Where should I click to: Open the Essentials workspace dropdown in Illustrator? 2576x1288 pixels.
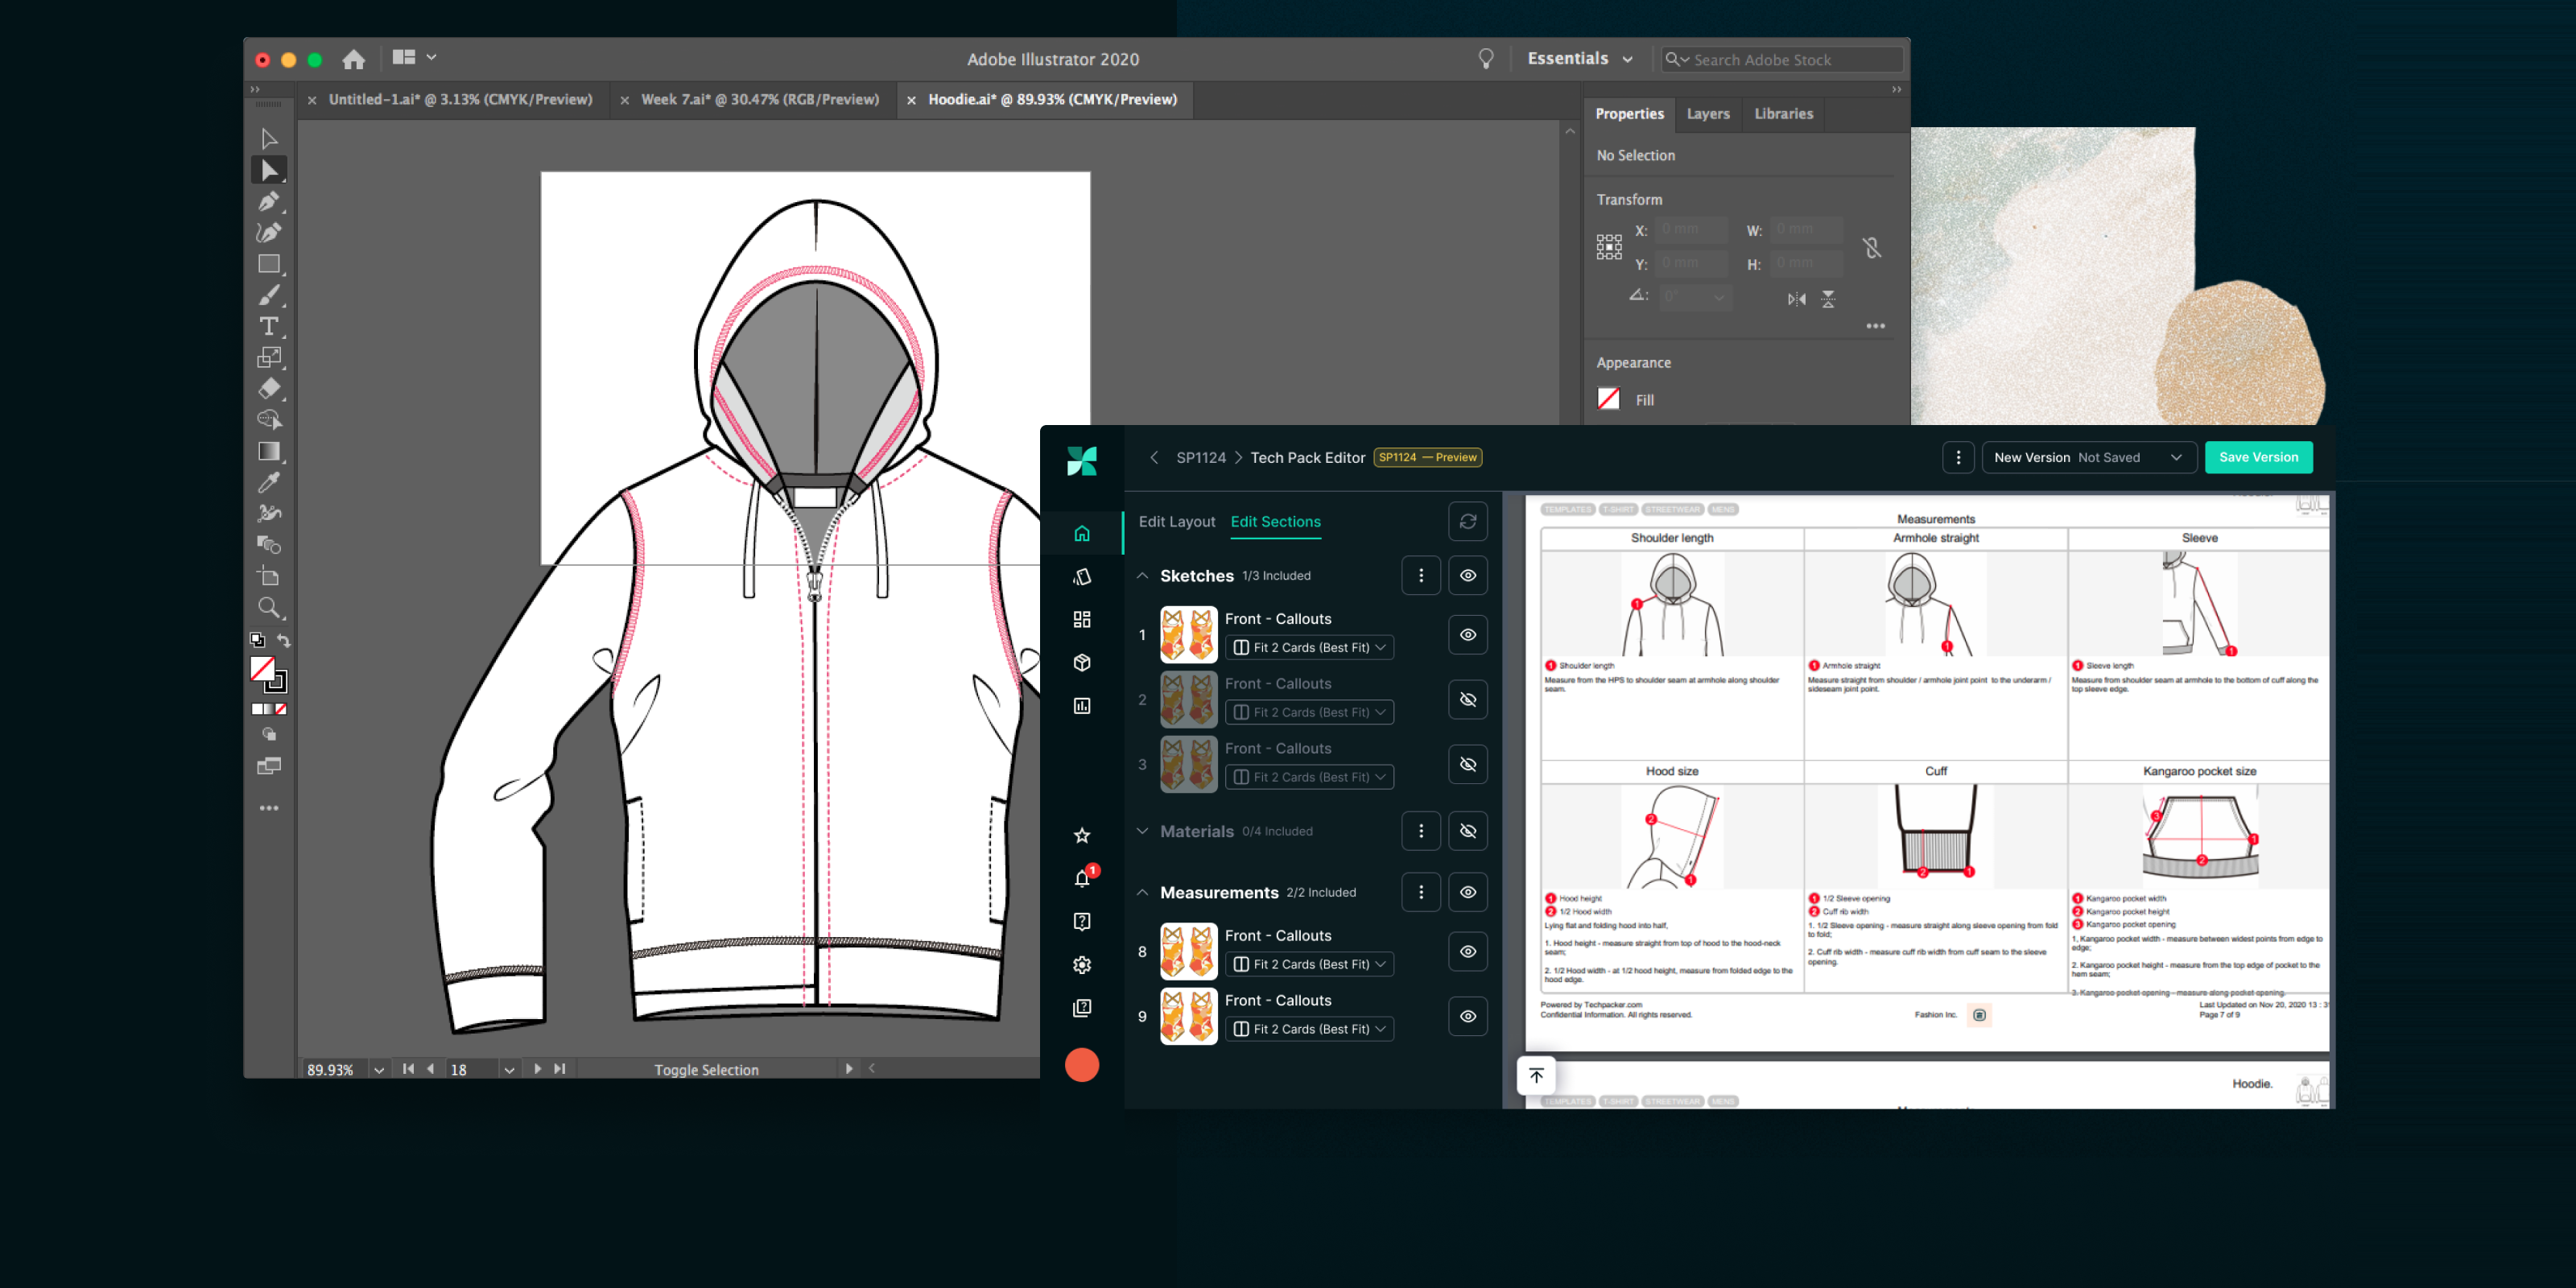(1580, 58)
